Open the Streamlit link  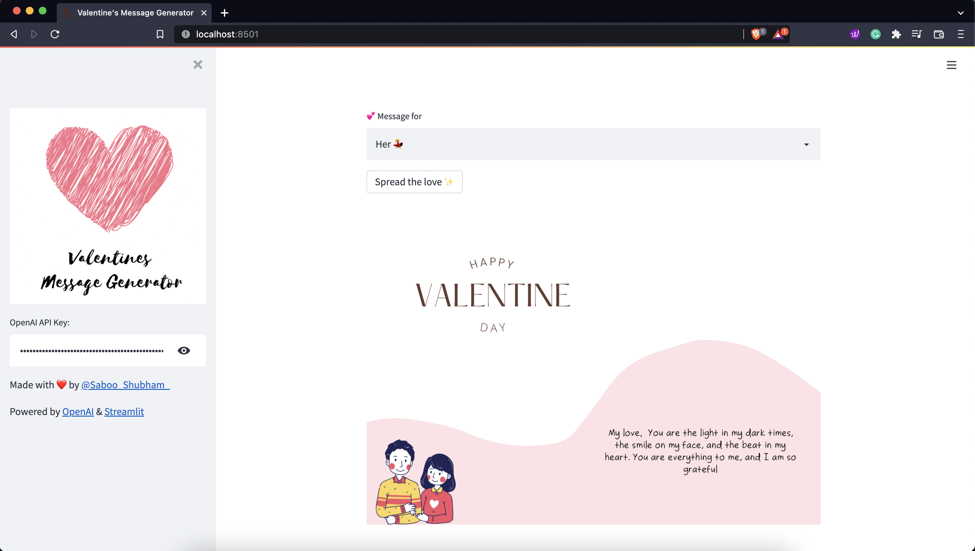click(124, 411)
